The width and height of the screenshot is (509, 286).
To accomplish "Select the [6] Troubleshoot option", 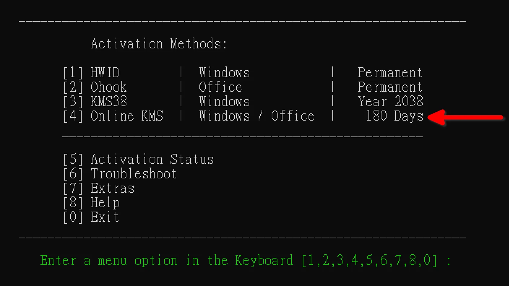I will coord(120,174).
